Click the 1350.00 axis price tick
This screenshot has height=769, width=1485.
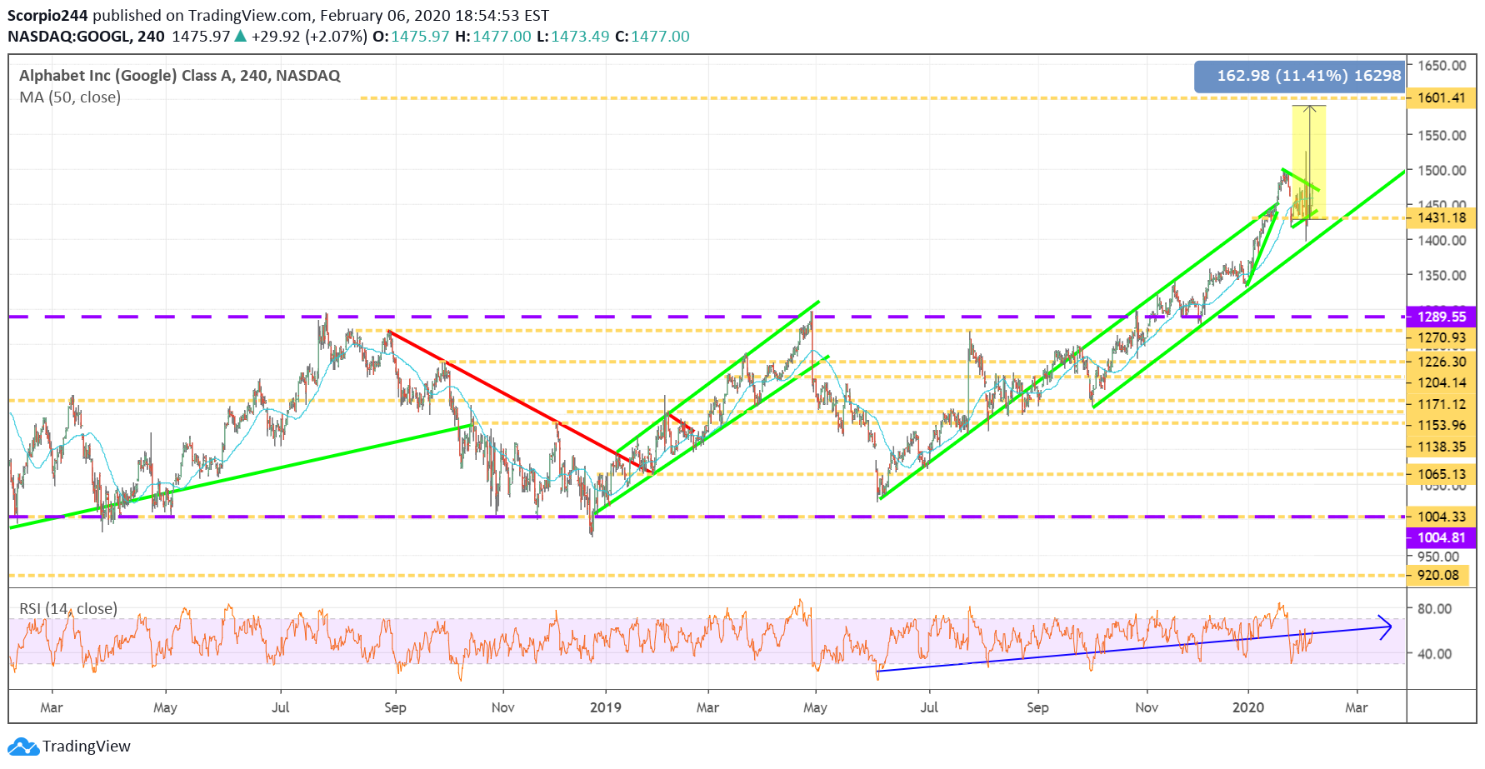pyautogui.click(x=1442, y=276)
